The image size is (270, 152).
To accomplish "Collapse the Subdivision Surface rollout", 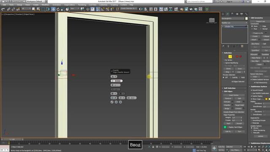I will click(x=259, y=87).
